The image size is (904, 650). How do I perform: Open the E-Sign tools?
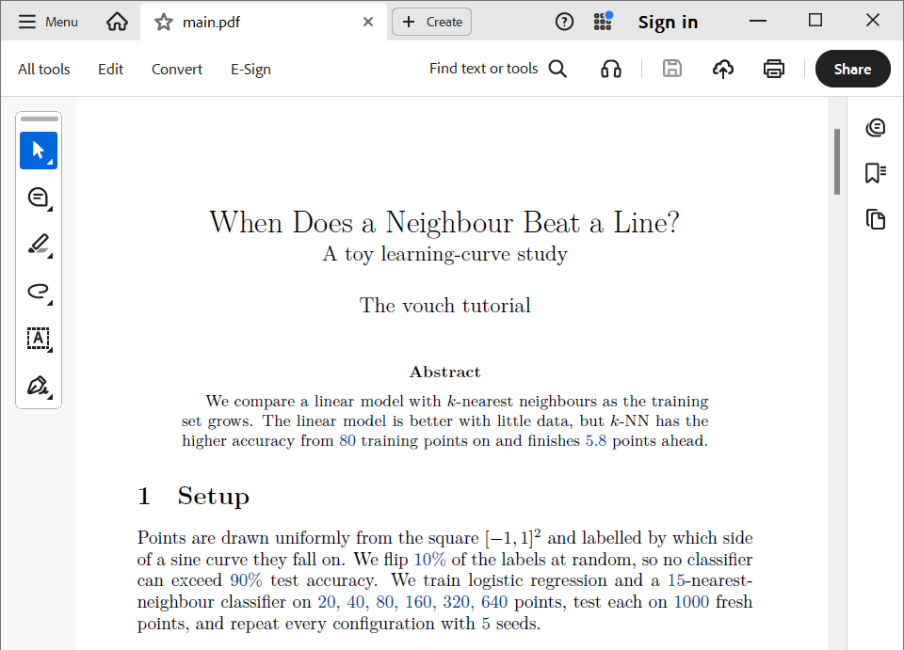pos(250,69)
